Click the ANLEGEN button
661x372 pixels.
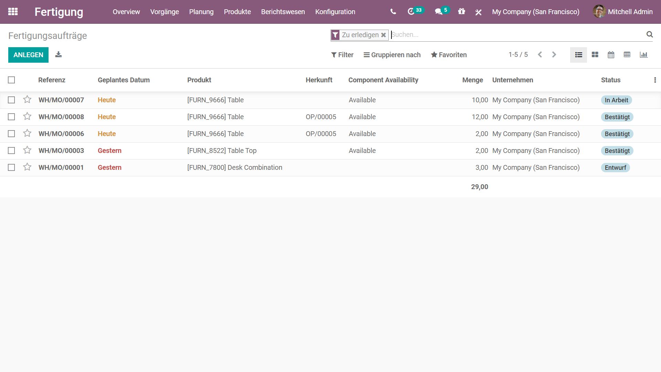(28, 55)
